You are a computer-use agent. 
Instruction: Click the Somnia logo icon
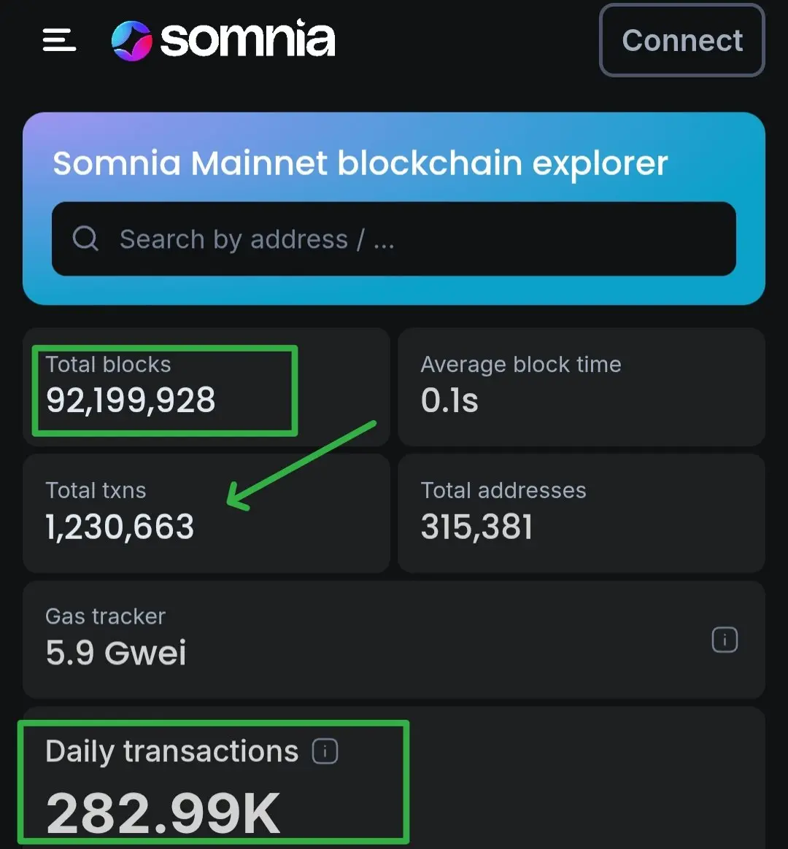(131, 41)
